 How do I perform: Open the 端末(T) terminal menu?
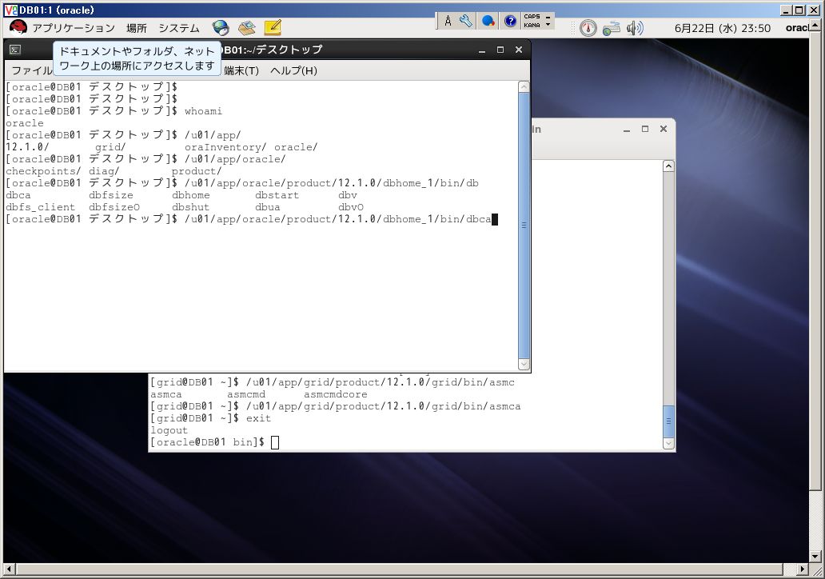[241, 70]
